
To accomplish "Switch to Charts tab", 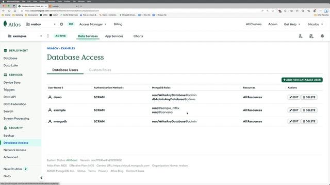I will [x=138, y=36].
